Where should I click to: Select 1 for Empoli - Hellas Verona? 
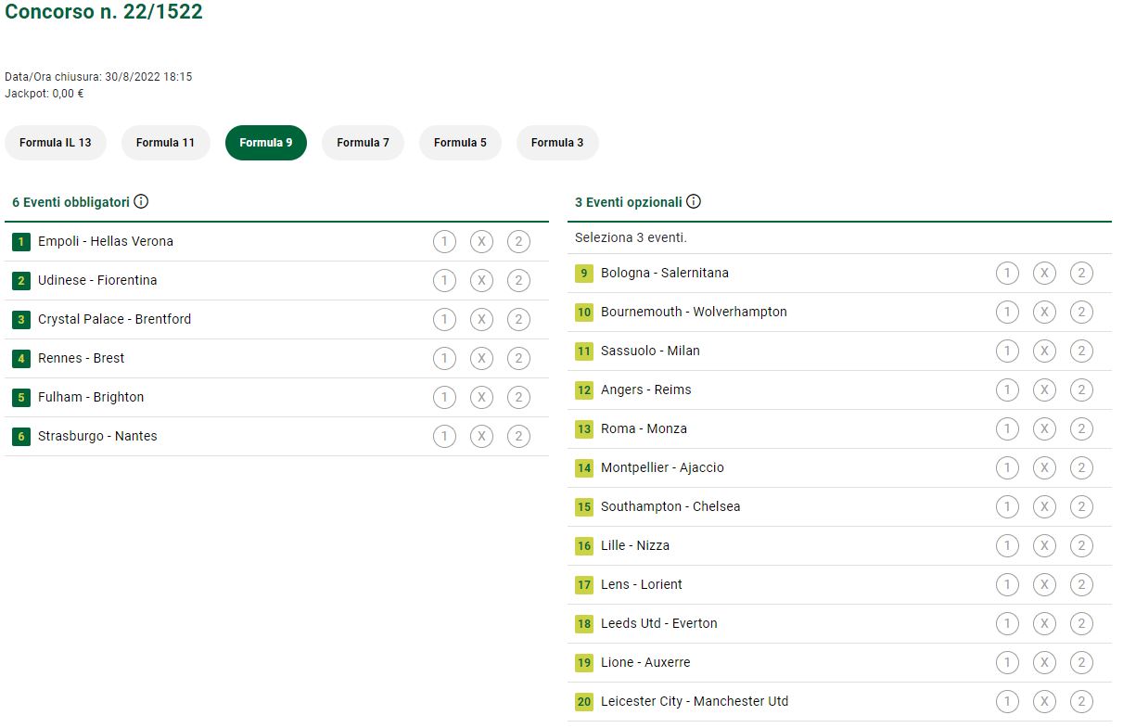tap(444, 242)
